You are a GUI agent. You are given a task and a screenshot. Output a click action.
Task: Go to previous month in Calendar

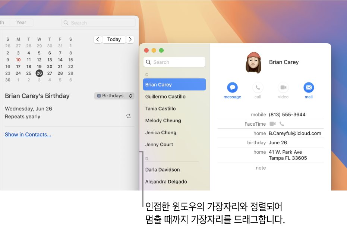tap(98, 40)
